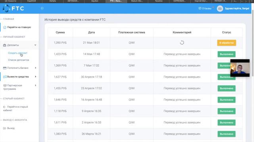Click Выполнено badge for 23 Апреля row
The width and height of the screenshot is (254, 142).
pos(227,88)
